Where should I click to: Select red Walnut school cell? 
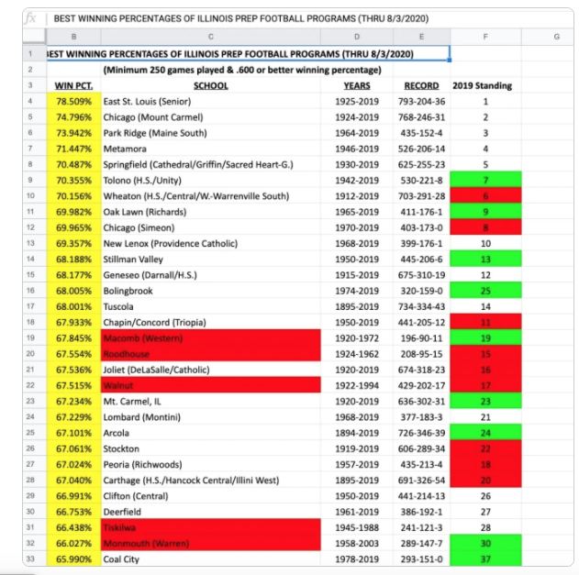click(210, 385)
